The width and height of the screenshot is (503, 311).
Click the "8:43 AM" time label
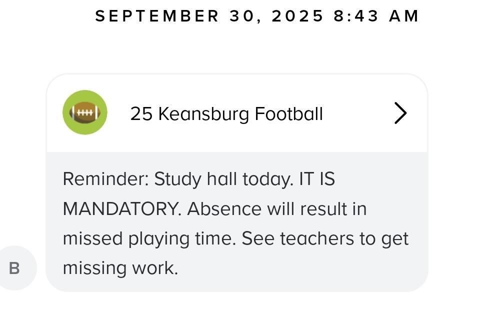coord(376,16)
